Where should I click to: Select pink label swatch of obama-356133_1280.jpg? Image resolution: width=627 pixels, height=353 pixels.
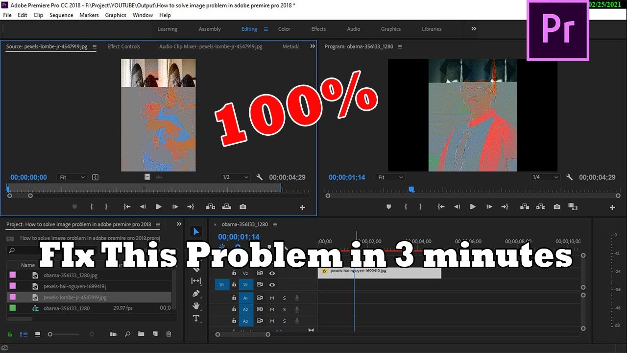pyautogui.click(x=13, y=275)
